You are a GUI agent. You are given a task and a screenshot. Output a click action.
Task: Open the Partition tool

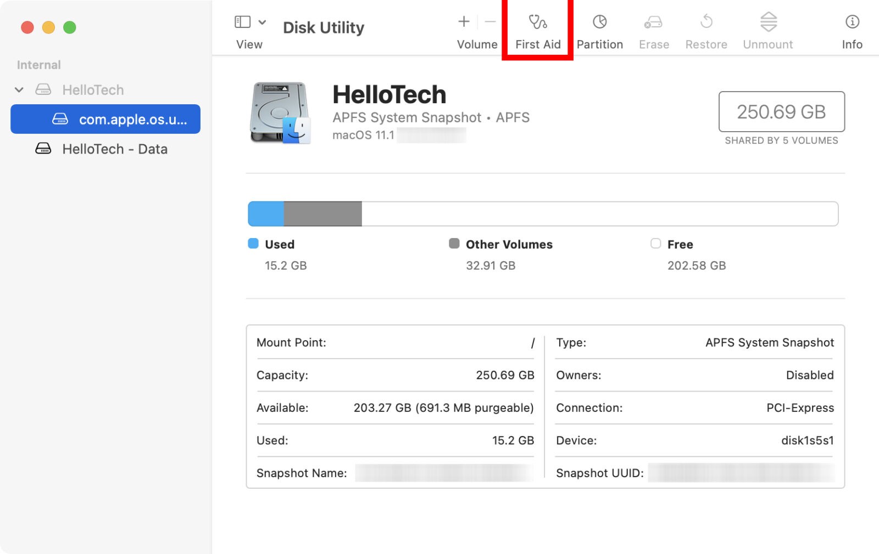(599, 29)
